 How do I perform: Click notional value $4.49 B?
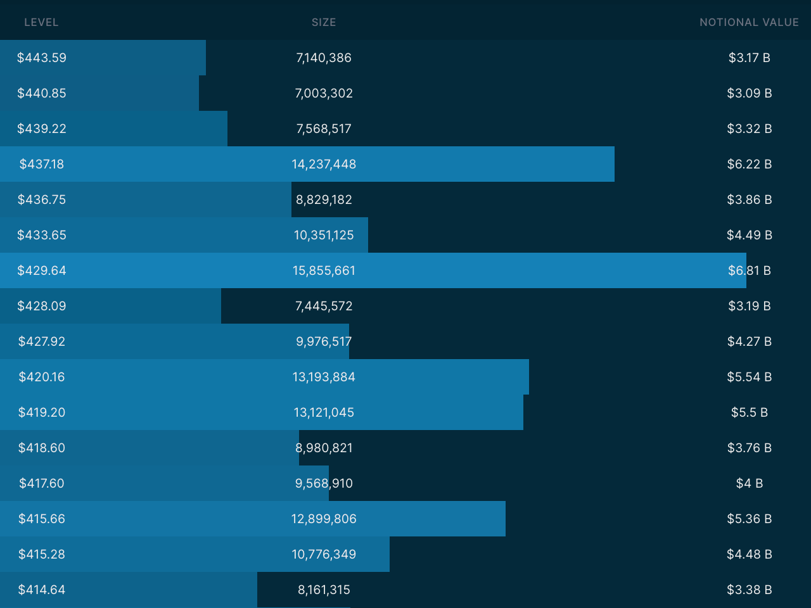pos(750,235)
